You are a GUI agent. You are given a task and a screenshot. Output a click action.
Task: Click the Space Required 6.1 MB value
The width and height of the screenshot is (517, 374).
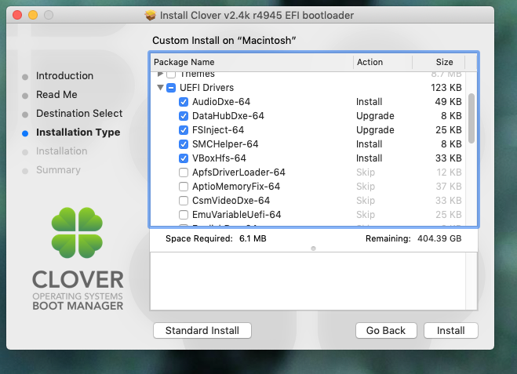pyautogui.click(x=253, y=238)
